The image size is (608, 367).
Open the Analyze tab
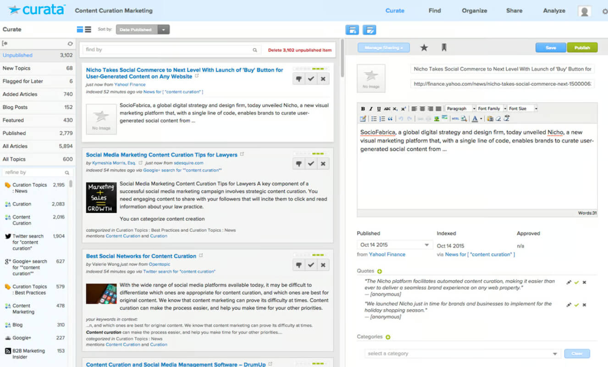[554, 11]
